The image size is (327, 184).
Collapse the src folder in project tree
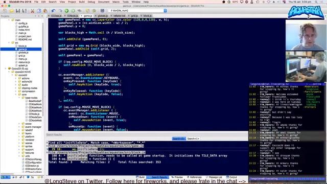pos(9,42)
